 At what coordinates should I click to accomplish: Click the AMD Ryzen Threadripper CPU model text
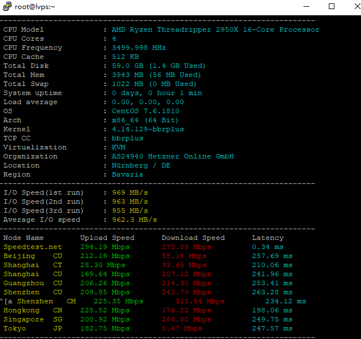click(x=215, y=29)
